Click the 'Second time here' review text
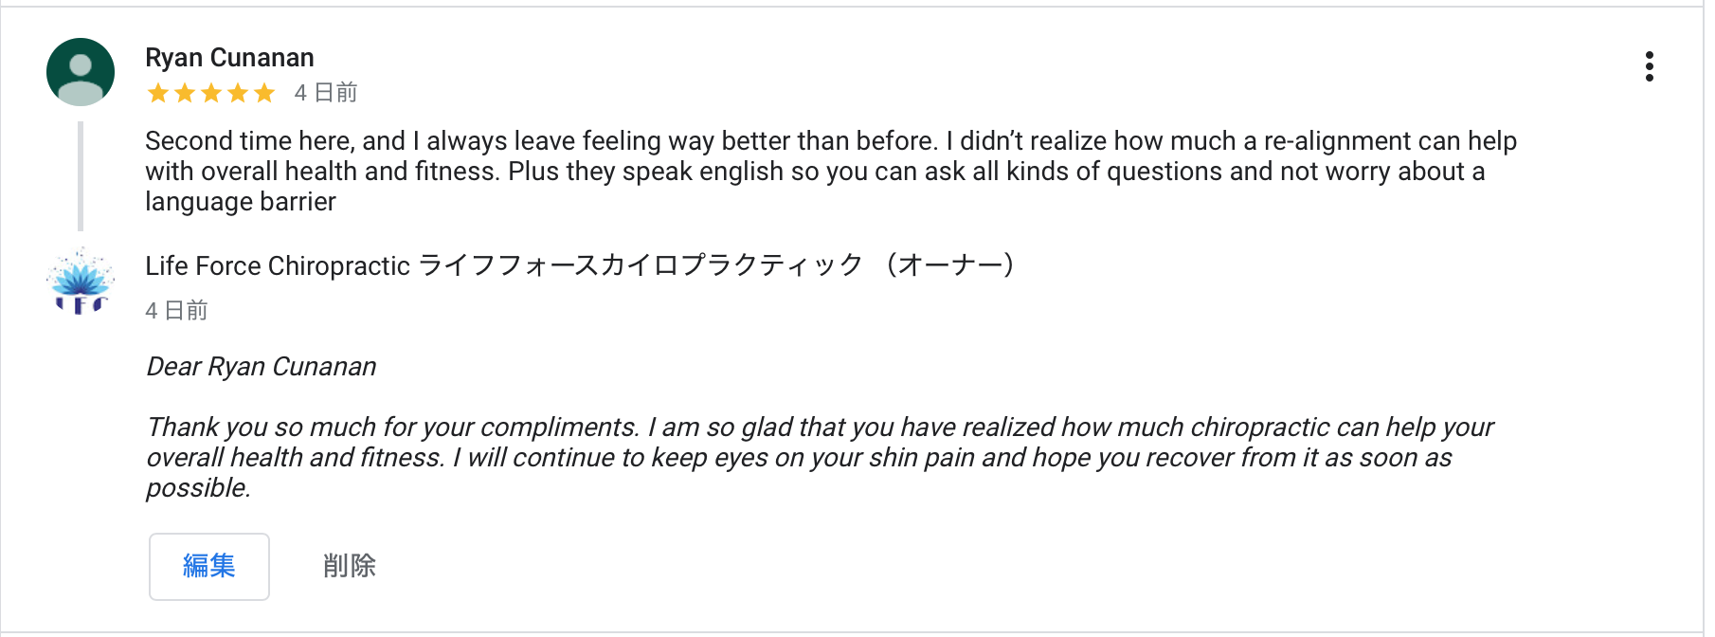Image resolution: width=1715 pixels, height=637 pixels. click(831, 172)
